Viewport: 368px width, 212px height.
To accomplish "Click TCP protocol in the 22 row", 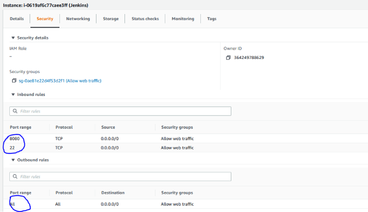I will point(59,148).
